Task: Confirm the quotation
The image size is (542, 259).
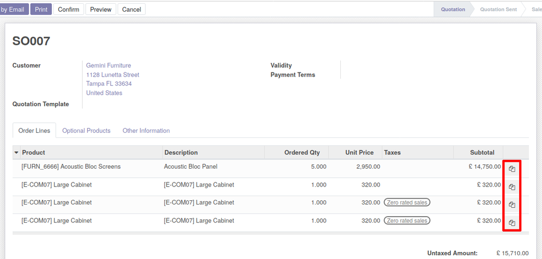Action: 68,10
